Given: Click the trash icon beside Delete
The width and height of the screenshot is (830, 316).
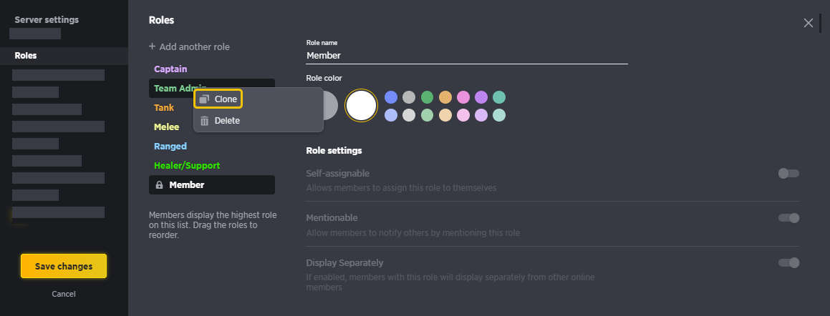Looking at the screenshot, I should [x=204, y=121].
